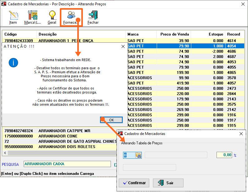Sort by Preco de Venda column header

pyautogui.click(x=174, y=34)
